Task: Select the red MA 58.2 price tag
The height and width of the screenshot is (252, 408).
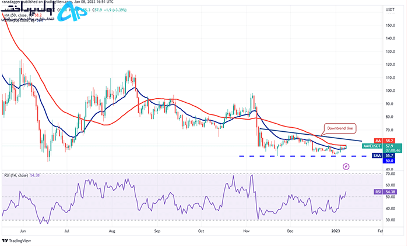Action: point(384,141)
